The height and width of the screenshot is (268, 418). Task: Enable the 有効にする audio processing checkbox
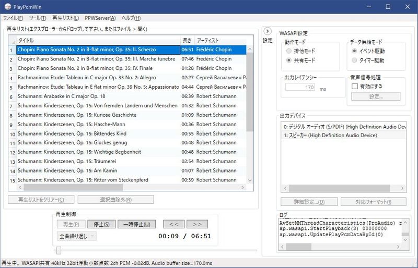[x=355, y=86]
